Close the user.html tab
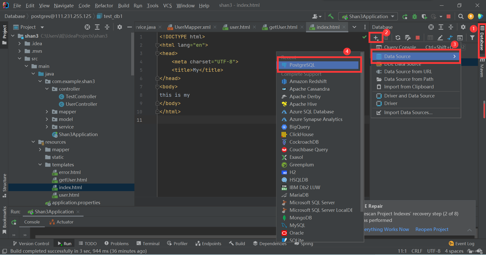Viewport: 486px width, 255px height. click(x=254, y=27)
